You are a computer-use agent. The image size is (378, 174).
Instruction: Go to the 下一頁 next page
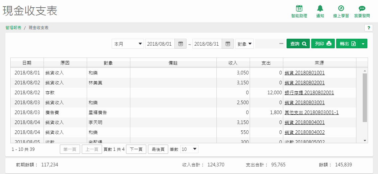[x=136, y=149]
